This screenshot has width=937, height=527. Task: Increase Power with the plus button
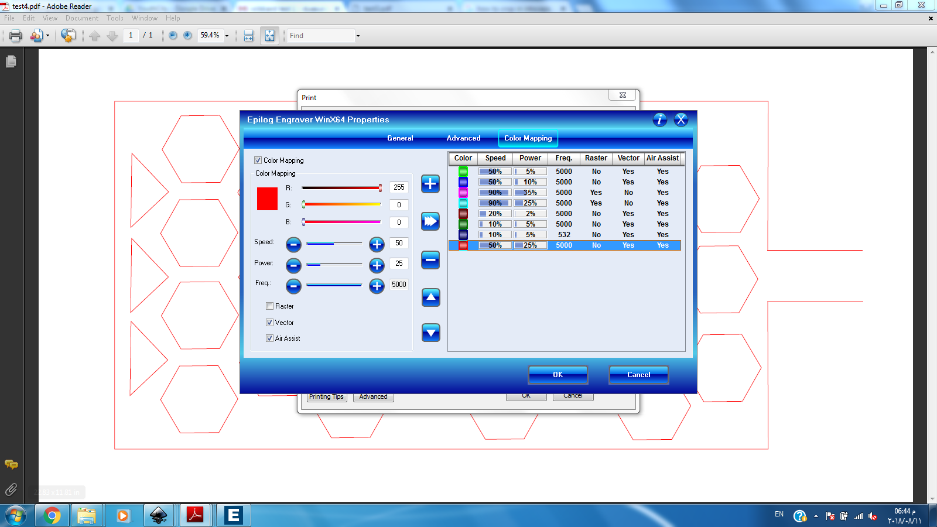(377, 265)
